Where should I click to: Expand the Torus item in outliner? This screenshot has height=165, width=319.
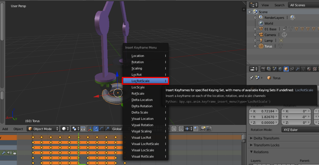[x=255, y=46]
